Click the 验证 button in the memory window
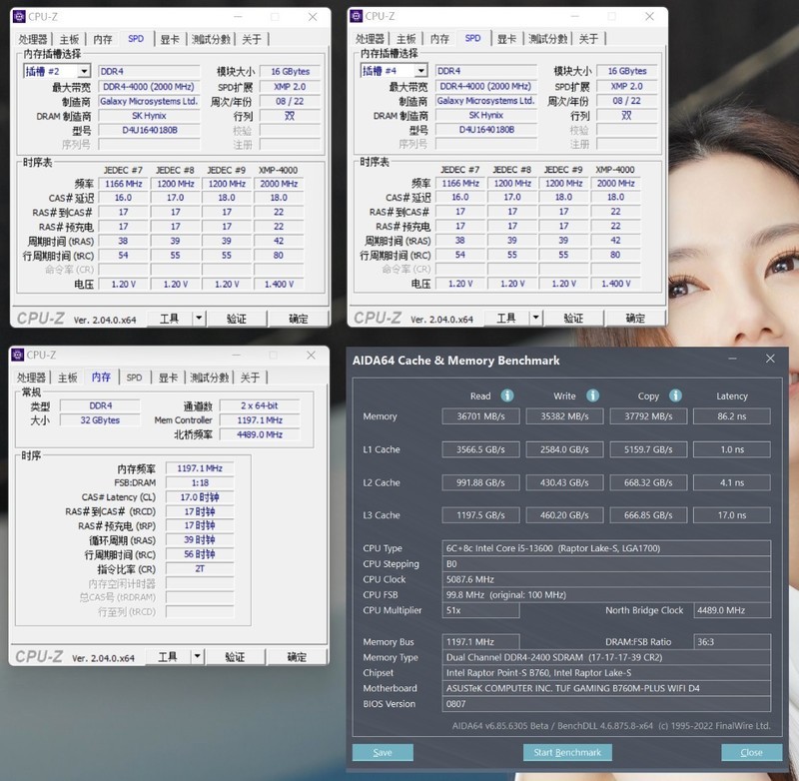This screenshot has height=781, width=799. [235, 657]
